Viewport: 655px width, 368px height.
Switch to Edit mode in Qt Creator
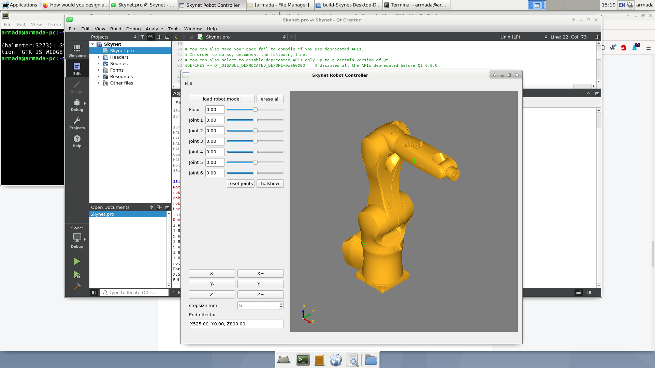(77, 69)
